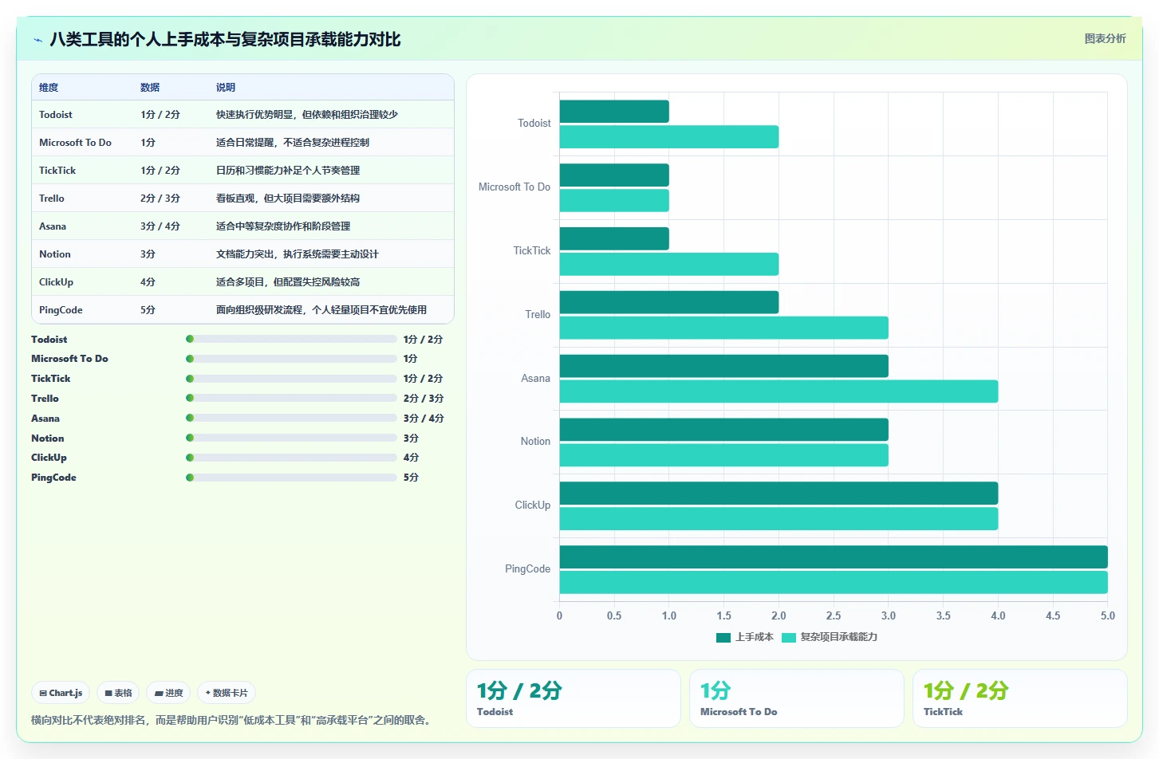Viewport: 1159px width, 759px height.
Task: Click description 日历和习惯能力补足个人节奏管理
Action: coord(288,171)
